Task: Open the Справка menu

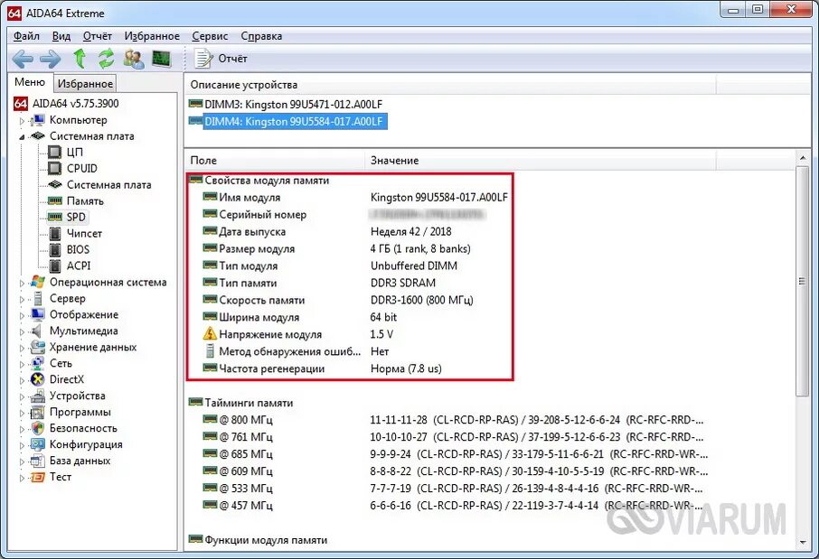Action: click(x=261, y=36)
